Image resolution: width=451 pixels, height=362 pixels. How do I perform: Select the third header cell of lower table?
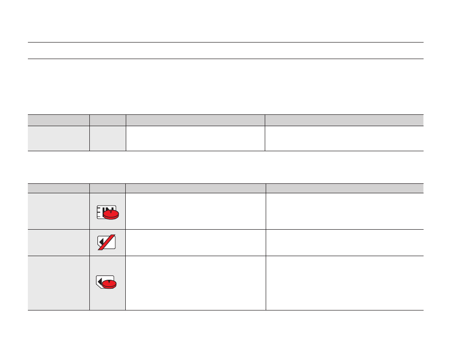(196, 189)
